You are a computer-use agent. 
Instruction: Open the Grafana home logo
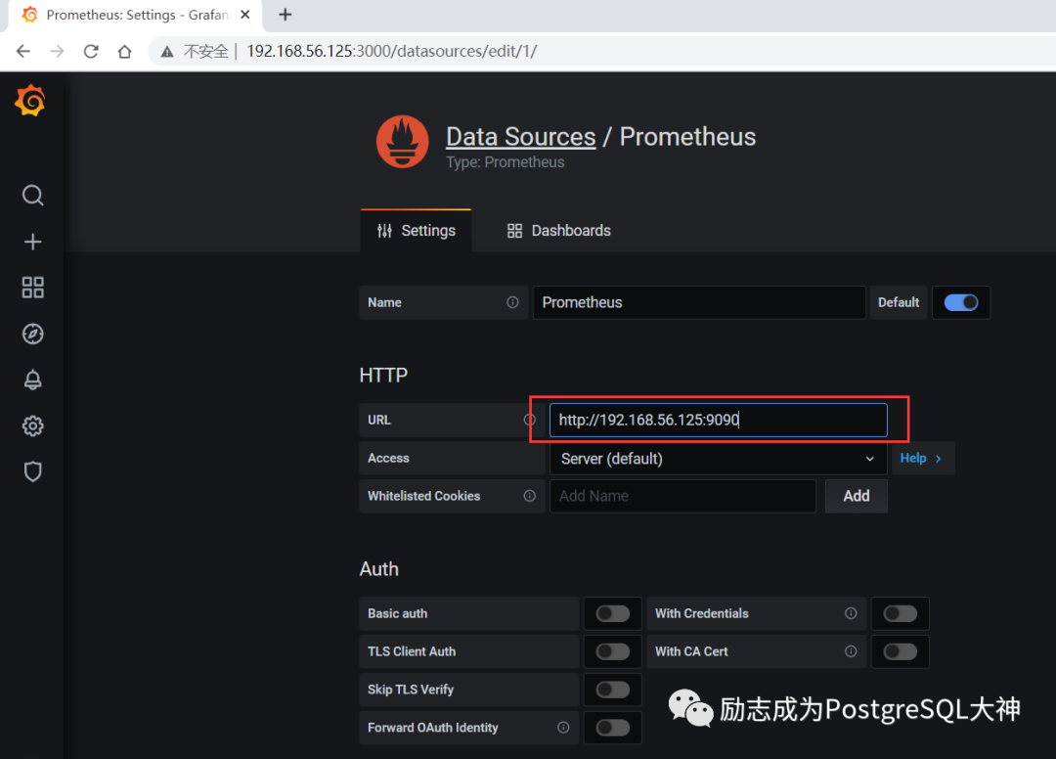pos(30,101)
